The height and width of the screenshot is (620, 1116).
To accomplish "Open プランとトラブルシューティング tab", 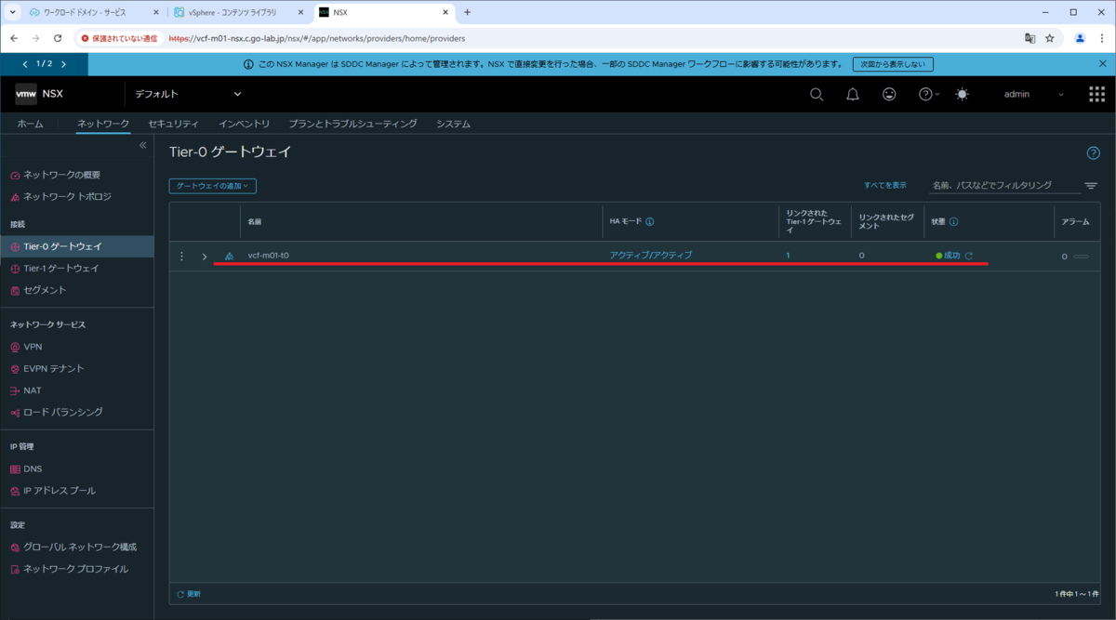I will click(x=352, y=124).
